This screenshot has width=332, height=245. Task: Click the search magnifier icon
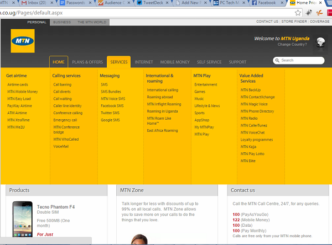[x=277, y=60]
